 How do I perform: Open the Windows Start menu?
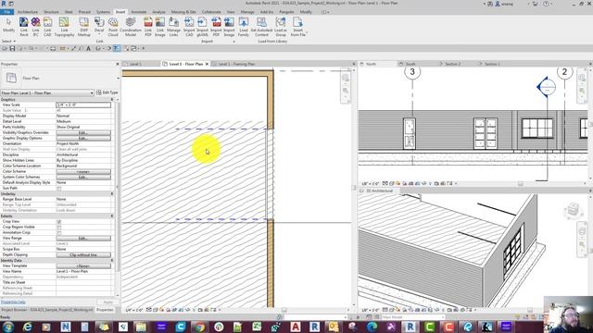tap(7, 327)
